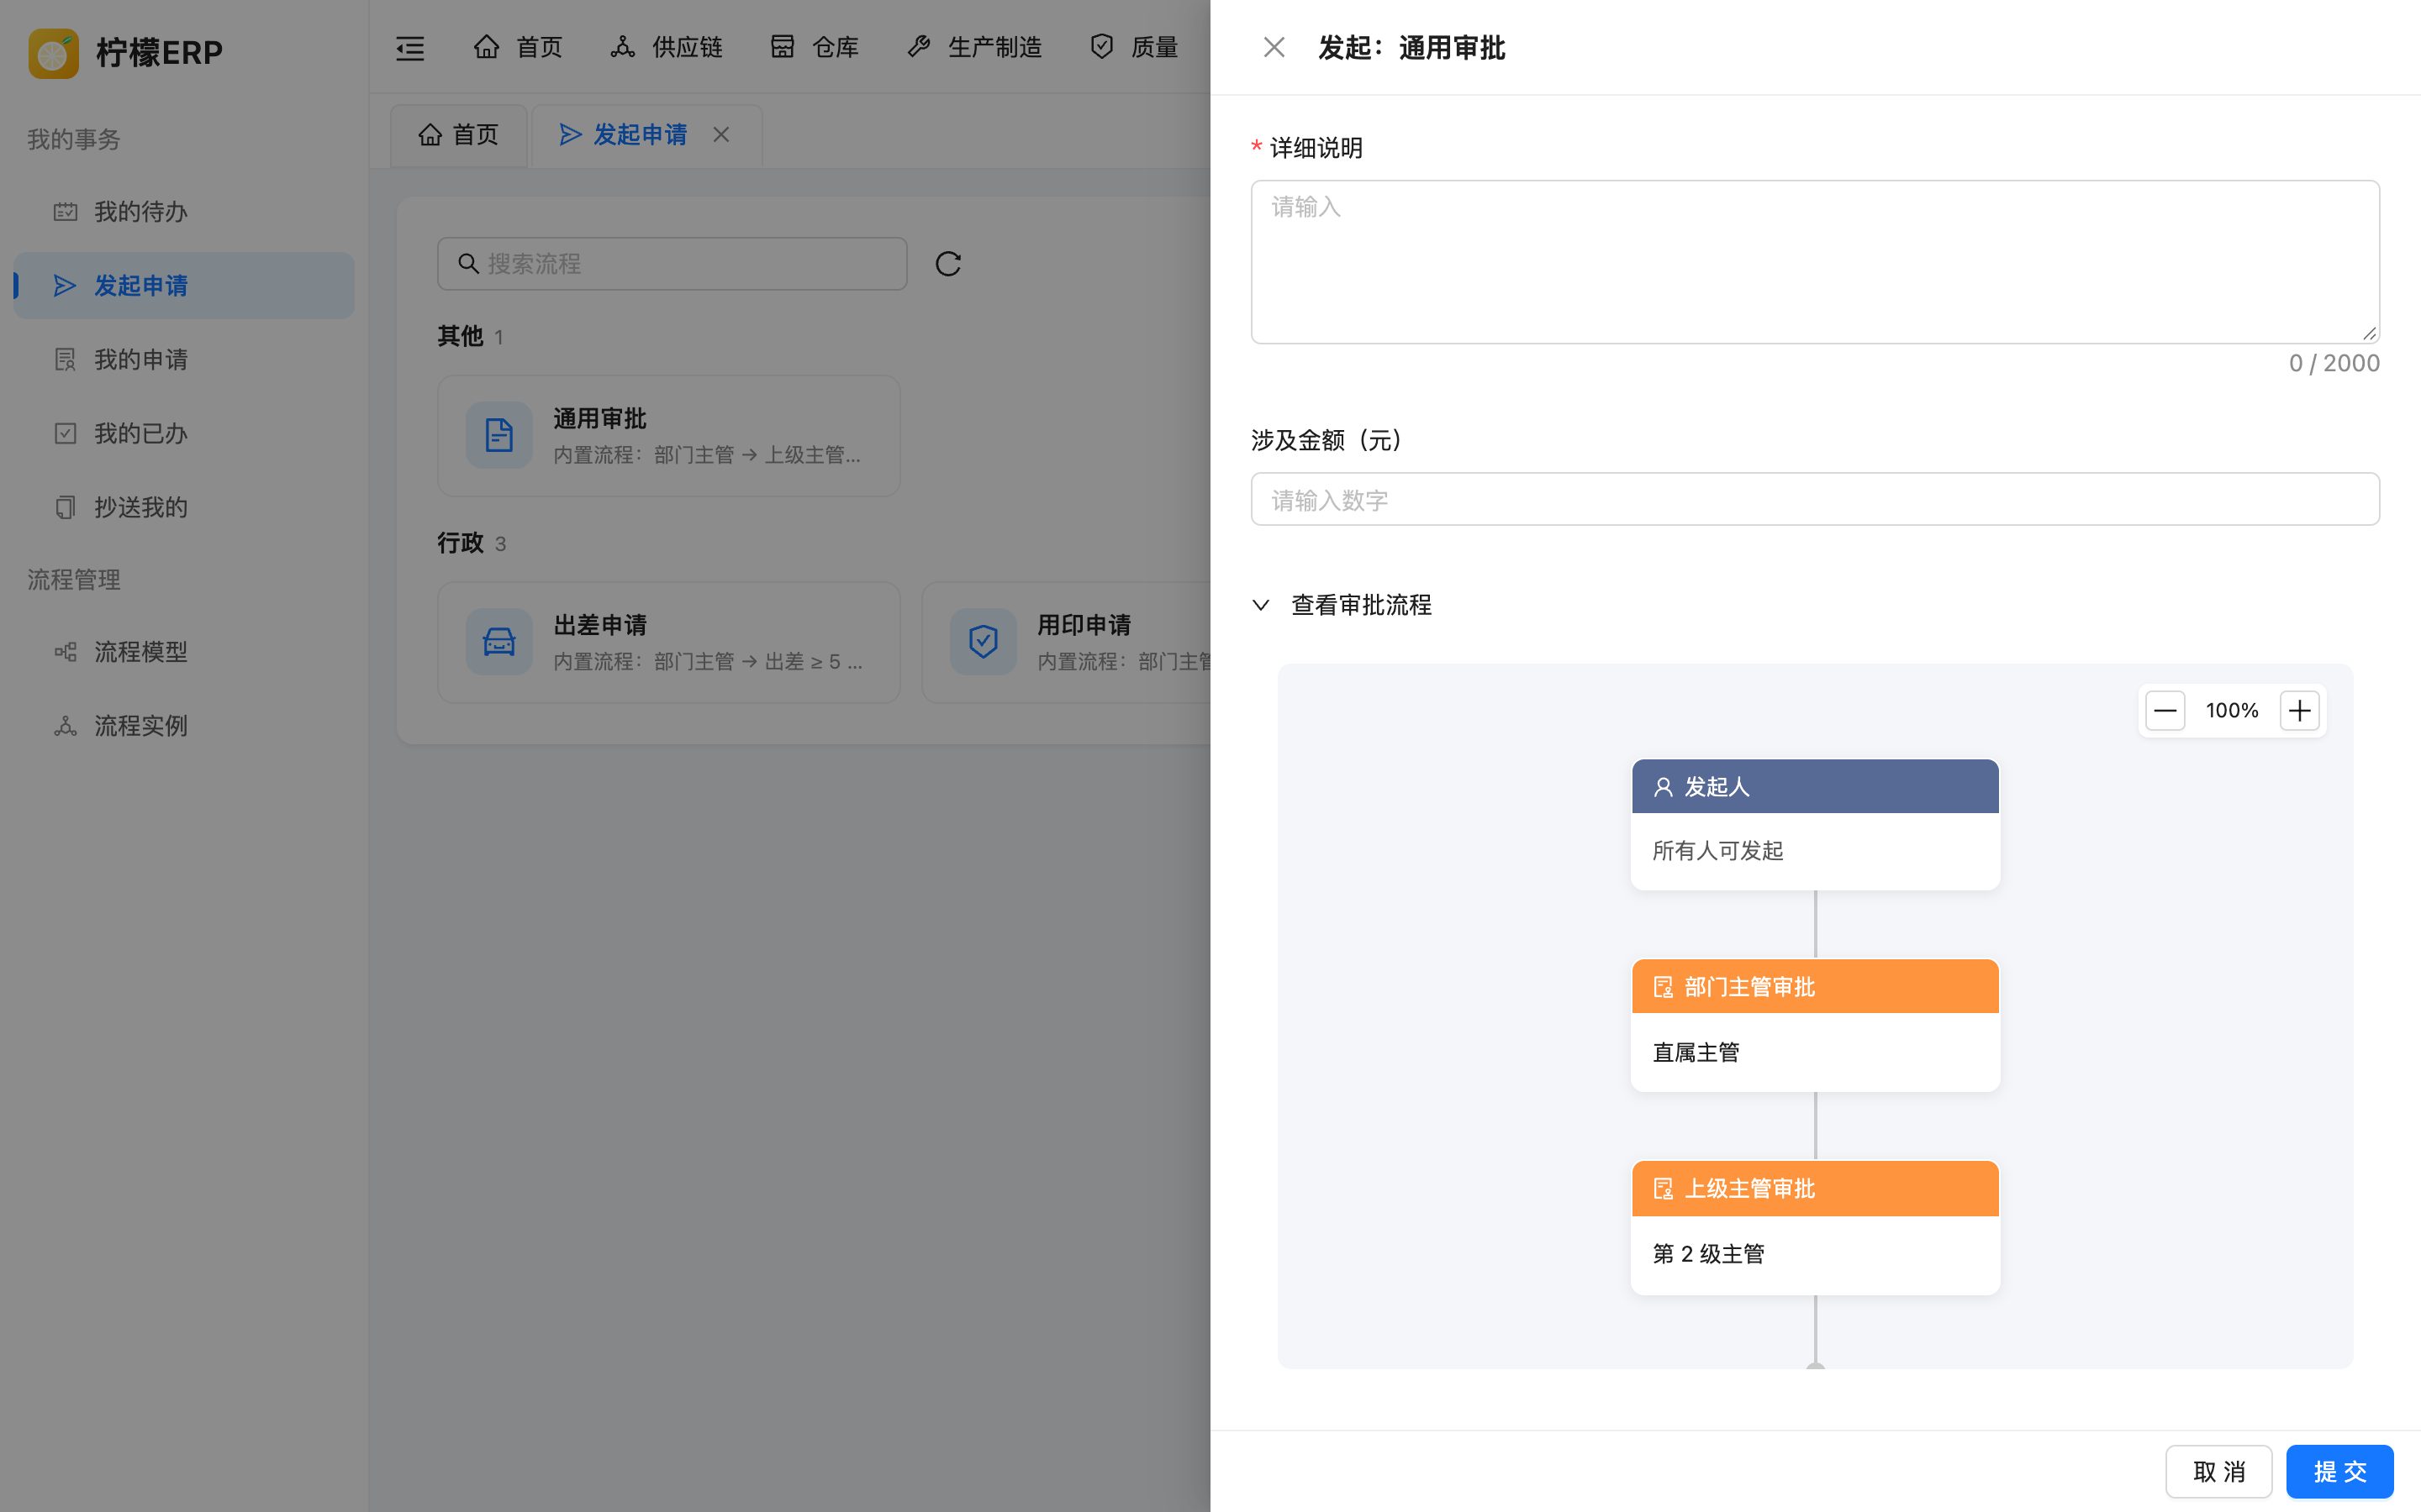The image size is (2421, 1512).
Task: Switch to the 首页 page tab
Action: [458, 135]
